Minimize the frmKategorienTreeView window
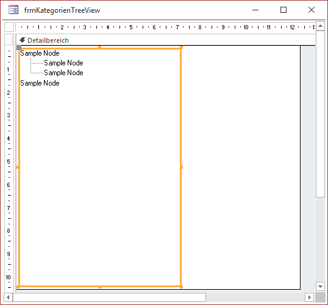 (255, 10)
